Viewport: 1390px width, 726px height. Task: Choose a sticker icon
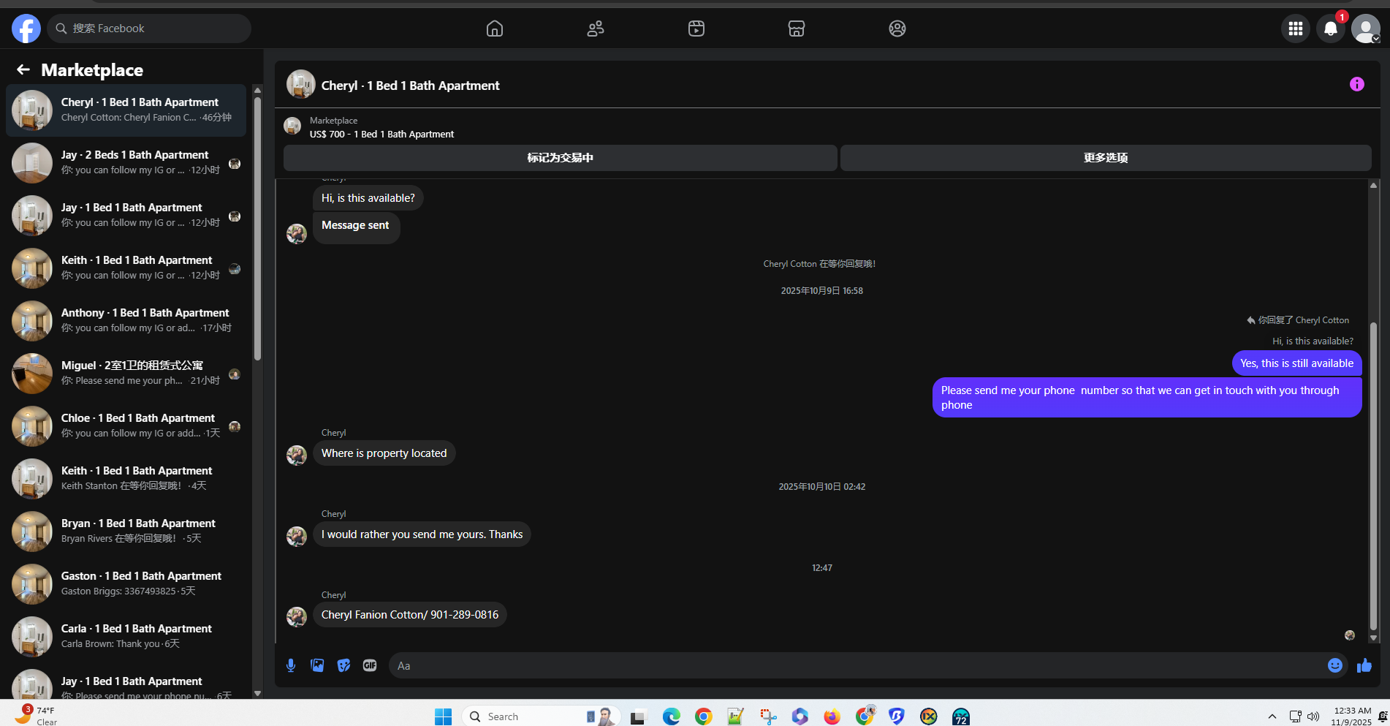[343, 665]
